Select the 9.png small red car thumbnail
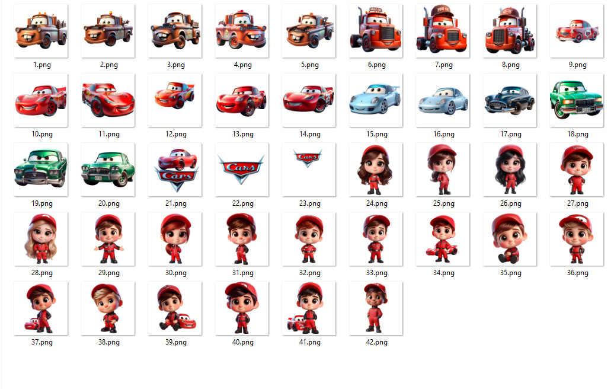614x389 pixels. click(577, 31)
